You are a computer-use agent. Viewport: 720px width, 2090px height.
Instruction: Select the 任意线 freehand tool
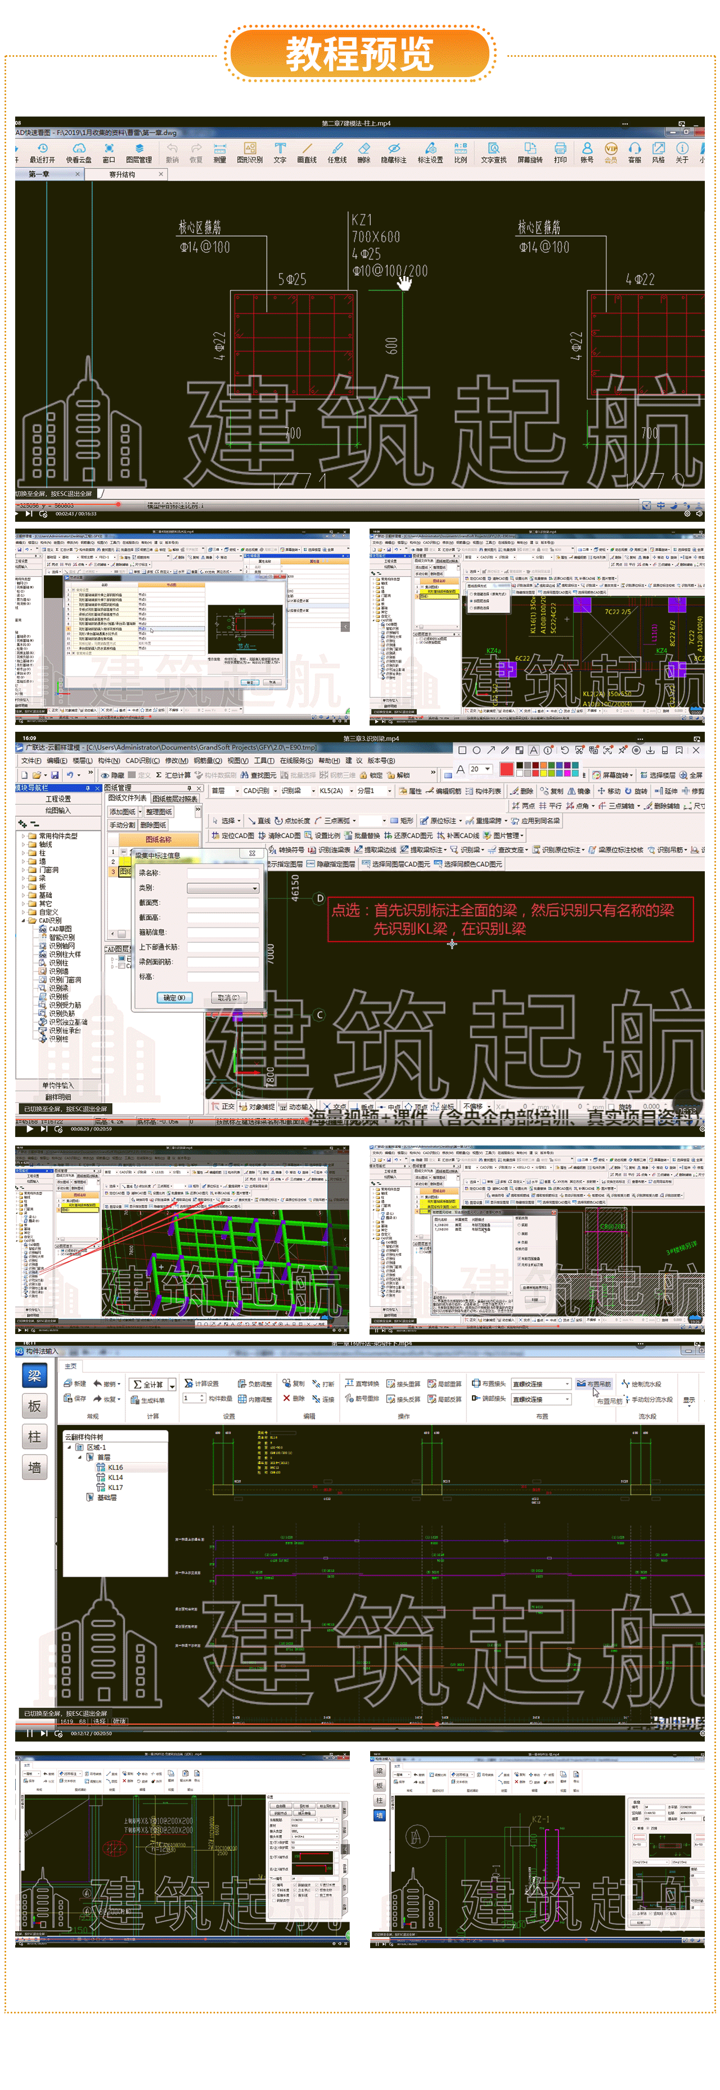(x=336, y=153)
